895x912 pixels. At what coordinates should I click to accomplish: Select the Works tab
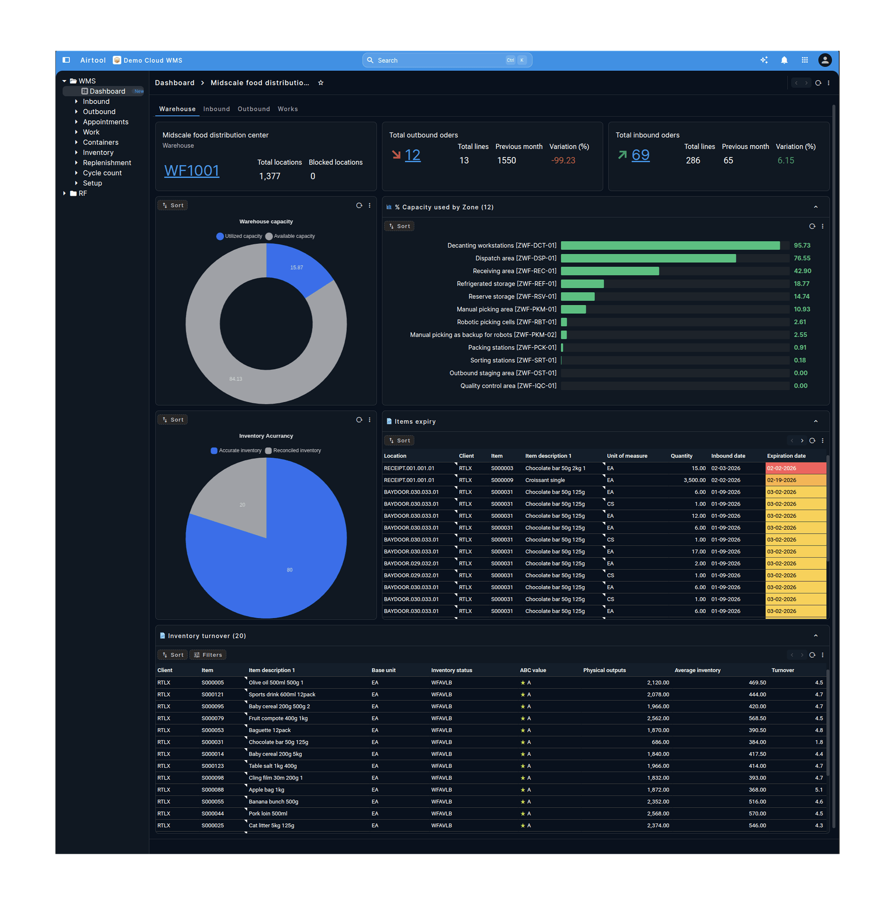[288, 109]
